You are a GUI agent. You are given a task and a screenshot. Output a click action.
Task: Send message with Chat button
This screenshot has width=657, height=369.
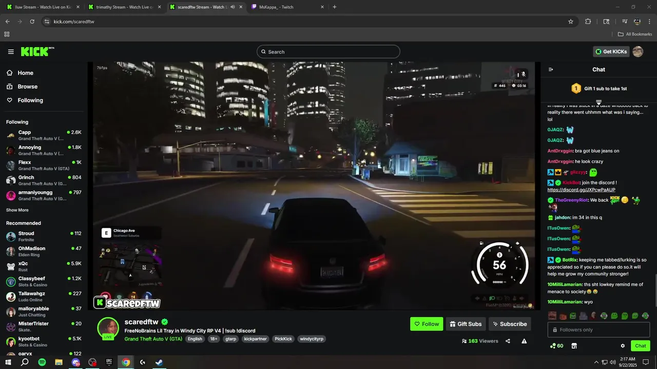coord(640,346)
